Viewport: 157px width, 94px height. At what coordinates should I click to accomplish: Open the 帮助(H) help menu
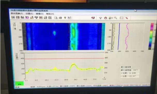[50, 14]
